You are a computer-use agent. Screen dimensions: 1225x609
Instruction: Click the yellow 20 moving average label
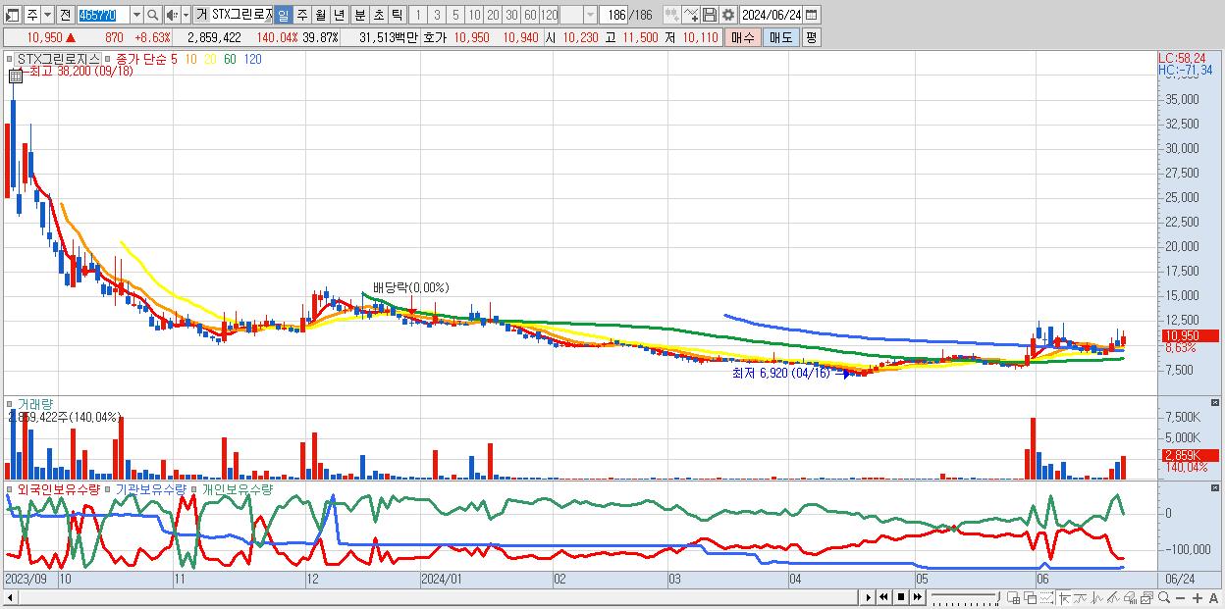coord(210,60)
